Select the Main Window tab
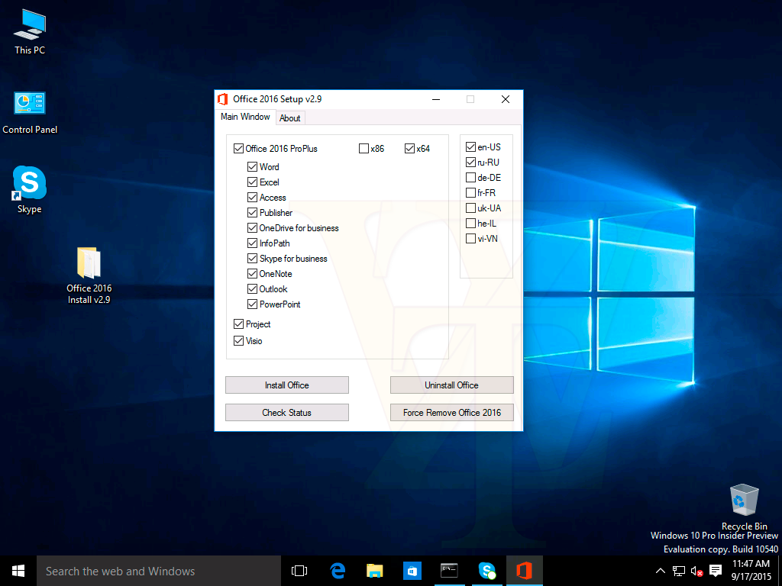The image size is (782, 586). pos(245,117)
